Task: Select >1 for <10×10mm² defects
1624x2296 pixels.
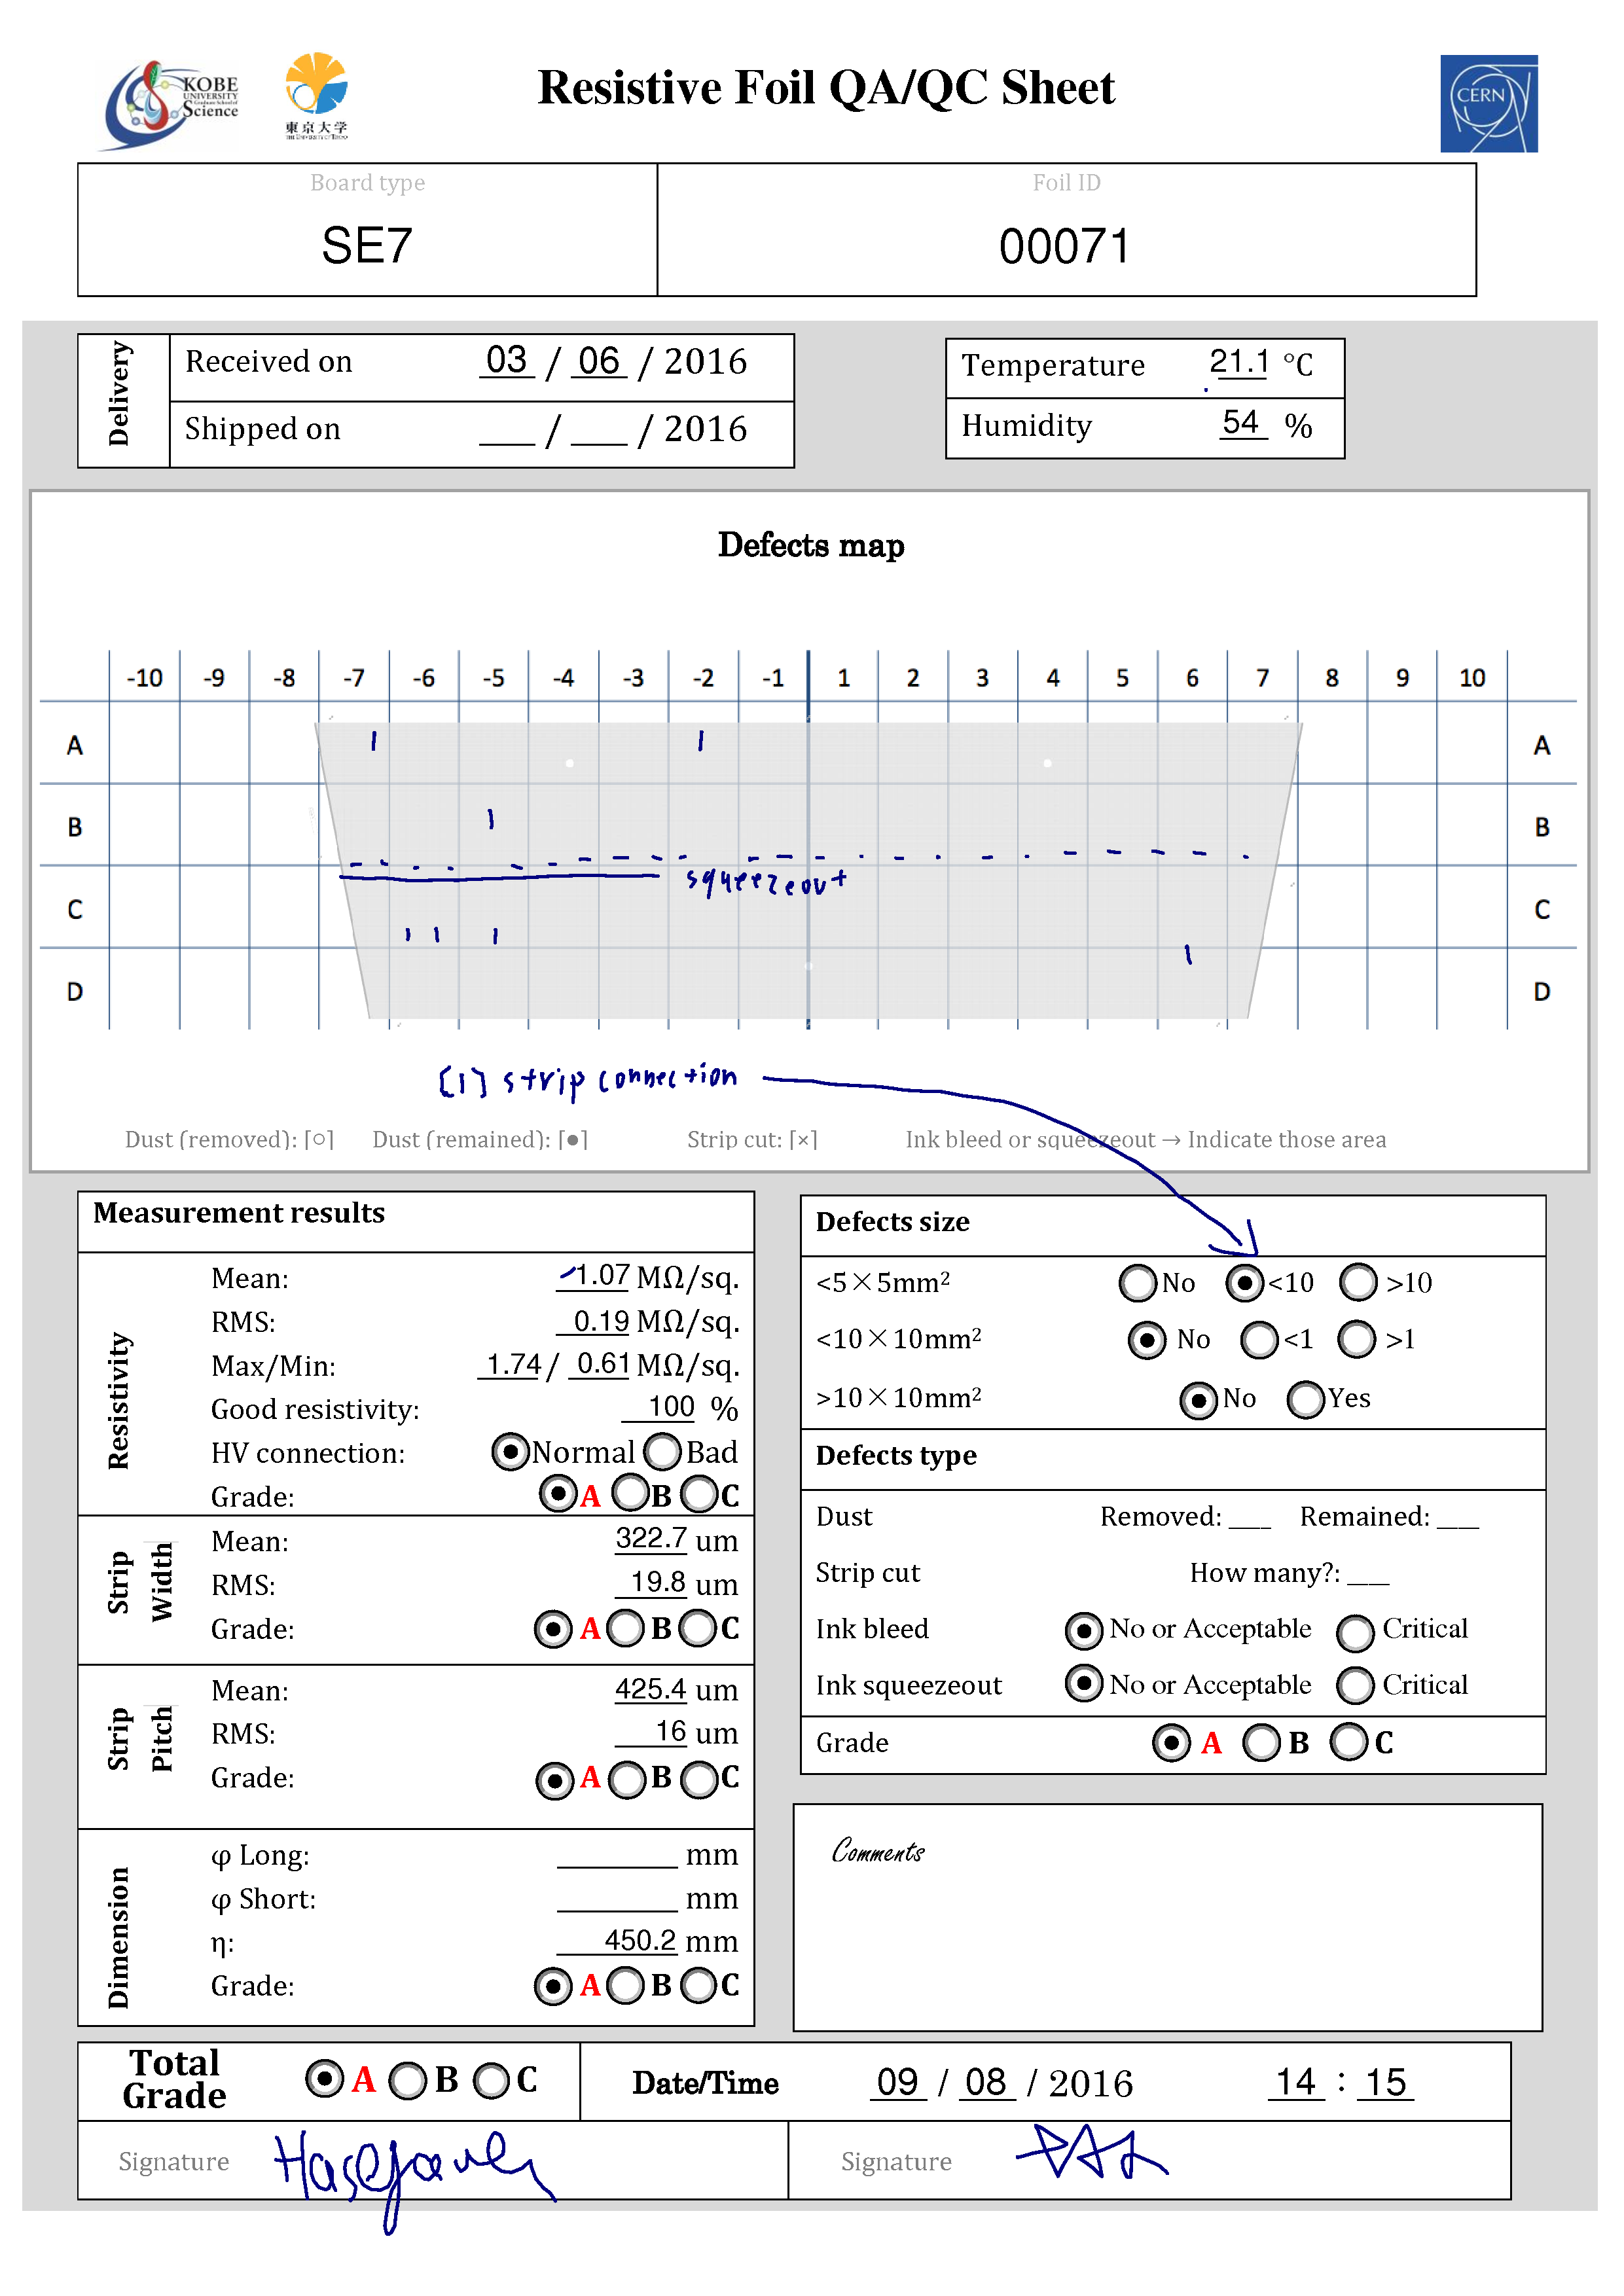Action: [x=1357, y=1339]
